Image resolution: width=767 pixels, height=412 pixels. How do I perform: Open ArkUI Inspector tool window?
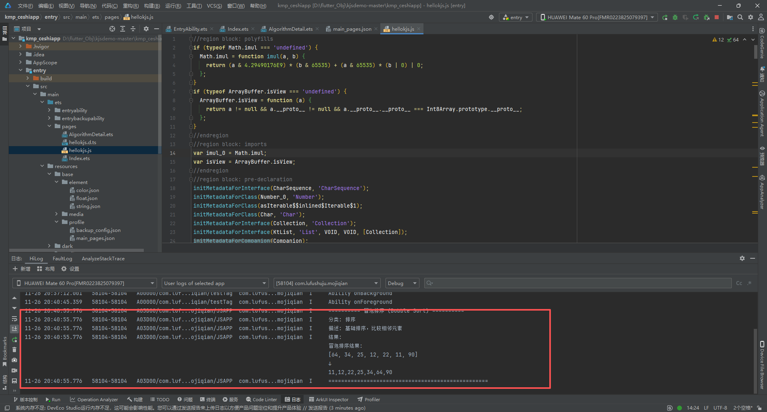coord(329,399)
